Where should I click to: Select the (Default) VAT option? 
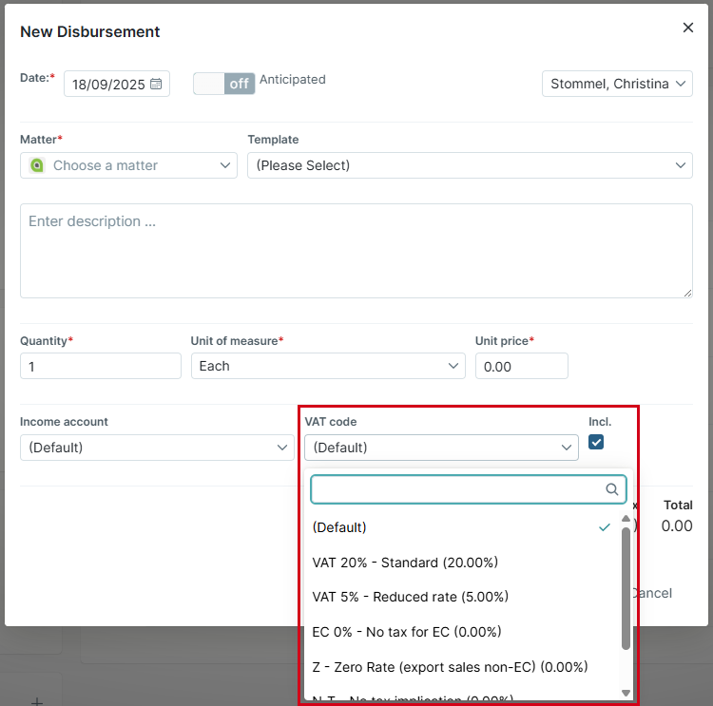coord(461,527)
